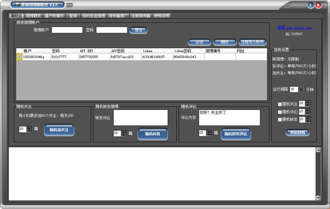Enable 随机关注 checkbox in 挂机设置

[x=280, y=104]
